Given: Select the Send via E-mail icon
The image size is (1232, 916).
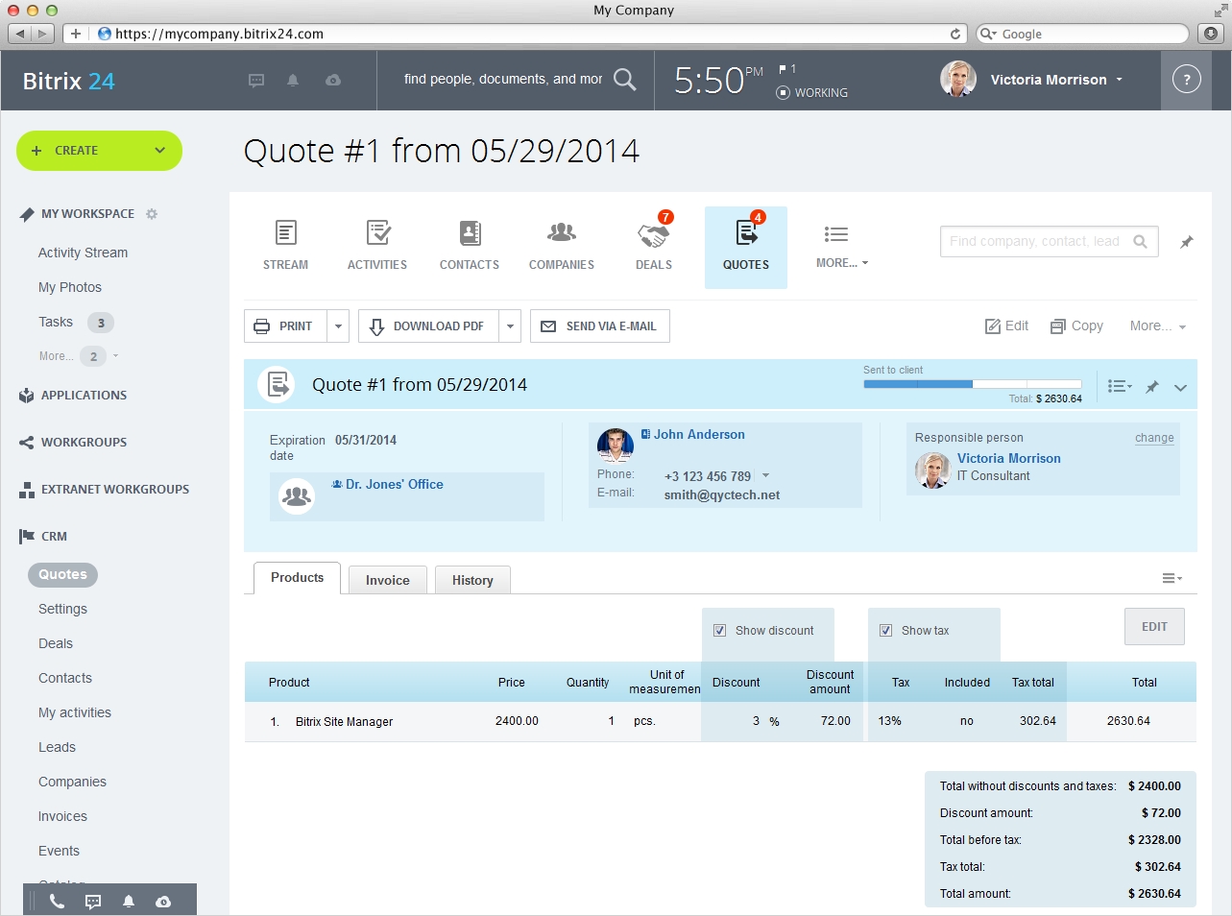Looking at the screenshot, I should 548,325.
